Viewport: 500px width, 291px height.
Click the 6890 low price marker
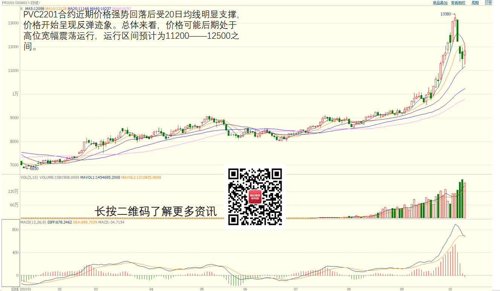tap(34, 168)
